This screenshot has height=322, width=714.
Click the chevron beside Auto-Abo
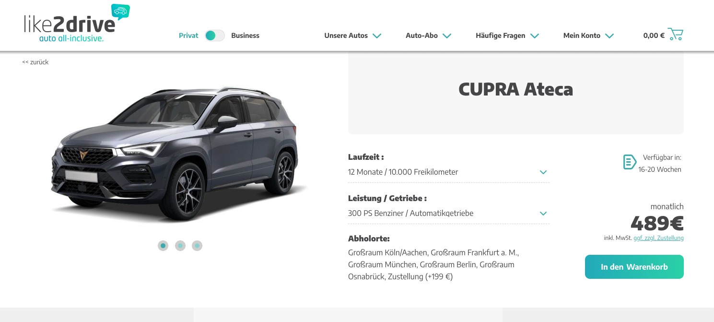pyautogui.click(x=447, y=36)
